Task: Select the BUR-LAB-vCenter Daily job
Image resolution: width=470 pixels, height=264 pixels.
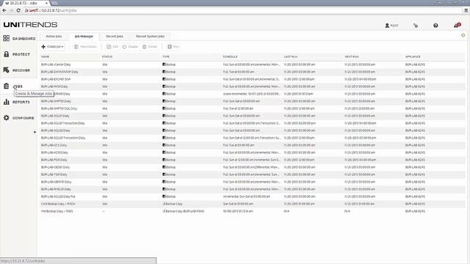Action: pos(56,65)
